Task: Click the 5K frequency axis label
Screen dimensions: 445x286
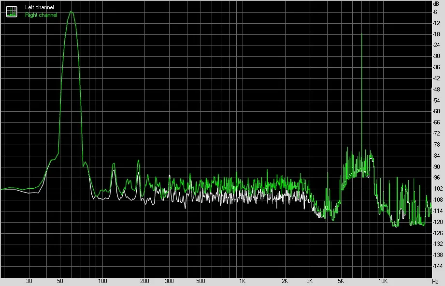Action: click(x=341, y=281)
